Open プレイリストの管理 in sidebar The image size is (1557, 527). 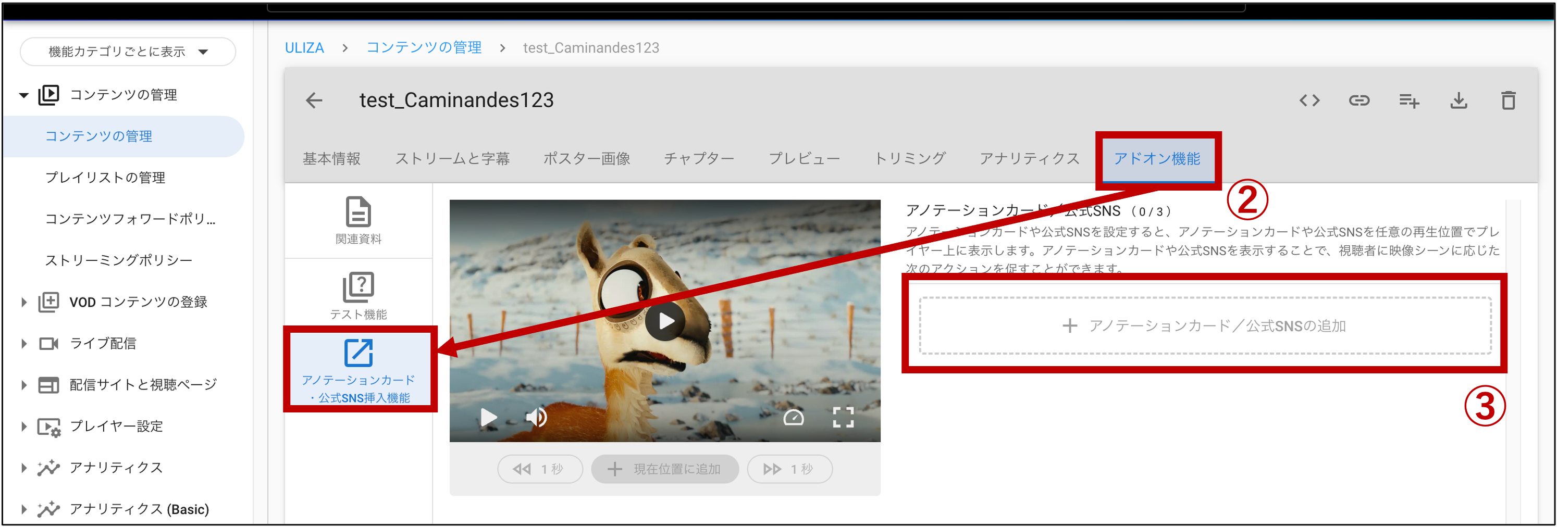coord(105,178)
